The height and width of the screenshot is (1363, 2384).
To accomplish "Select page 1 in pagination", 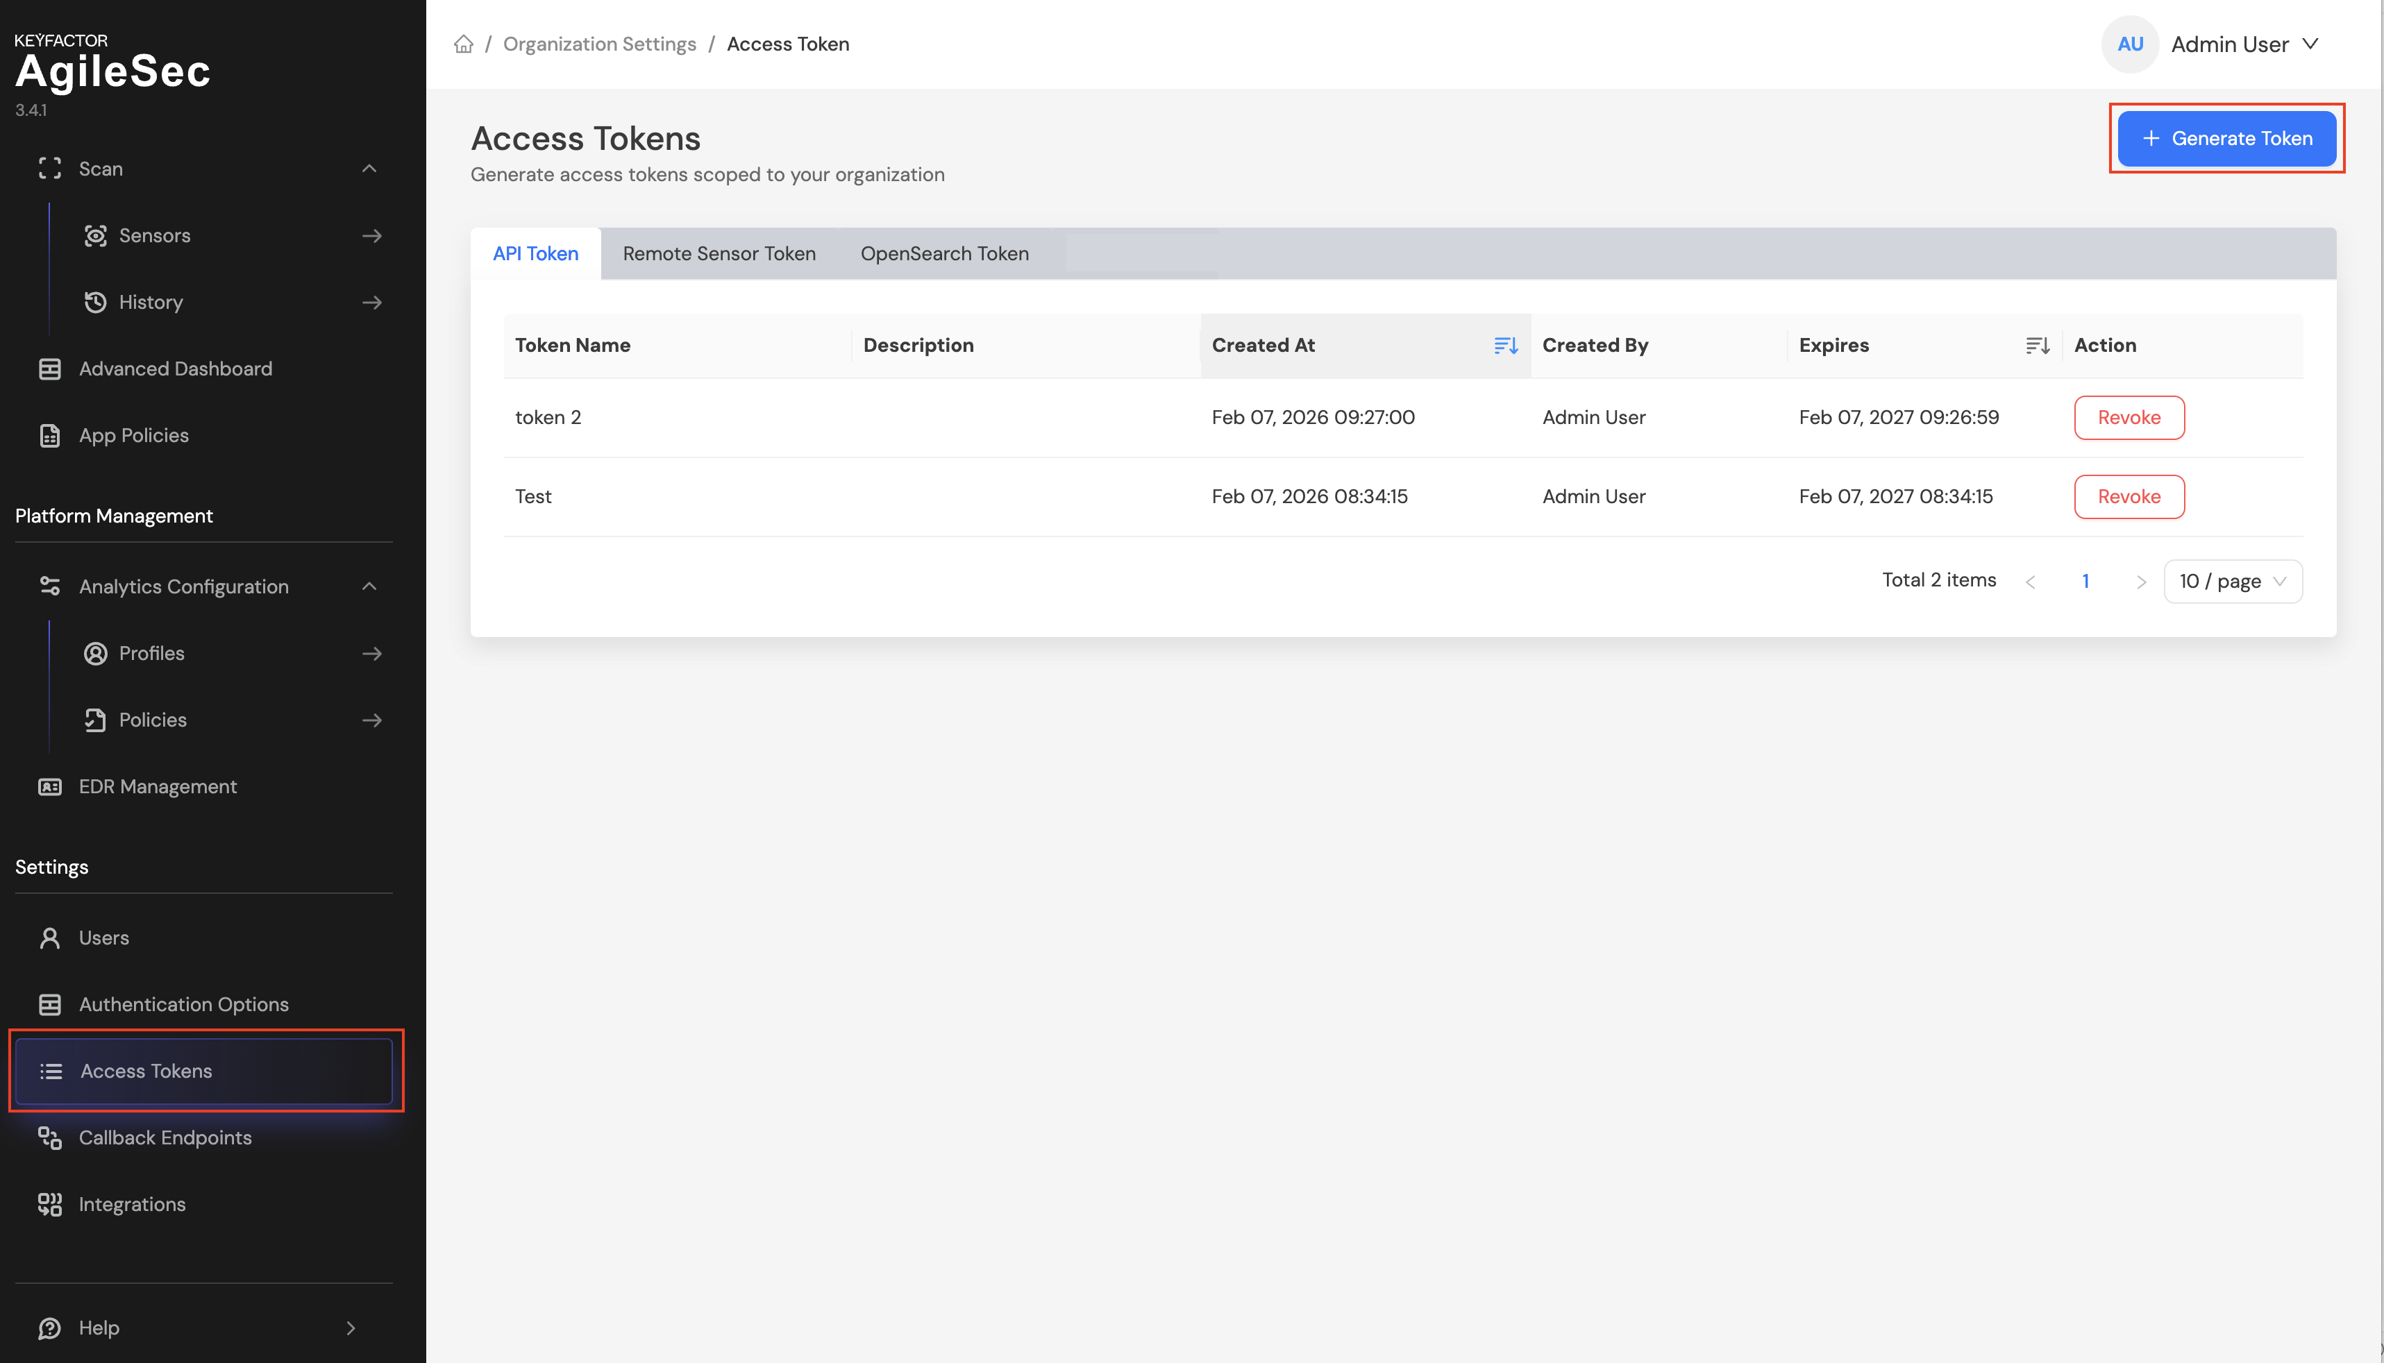I will (2085, 582).
